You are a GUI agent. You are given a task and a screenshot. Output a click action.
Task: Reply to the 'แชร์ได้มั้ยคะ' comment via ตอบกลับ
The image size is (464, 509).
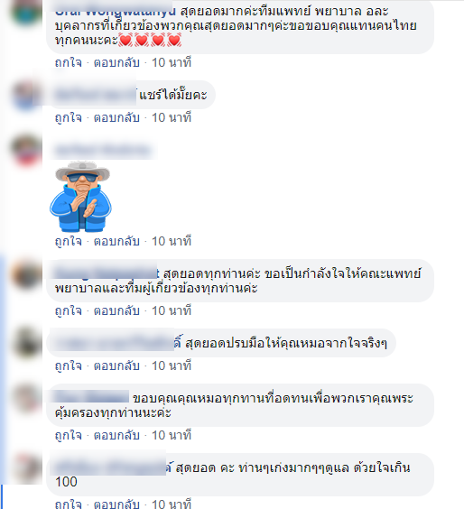click(x=116, y=118)
